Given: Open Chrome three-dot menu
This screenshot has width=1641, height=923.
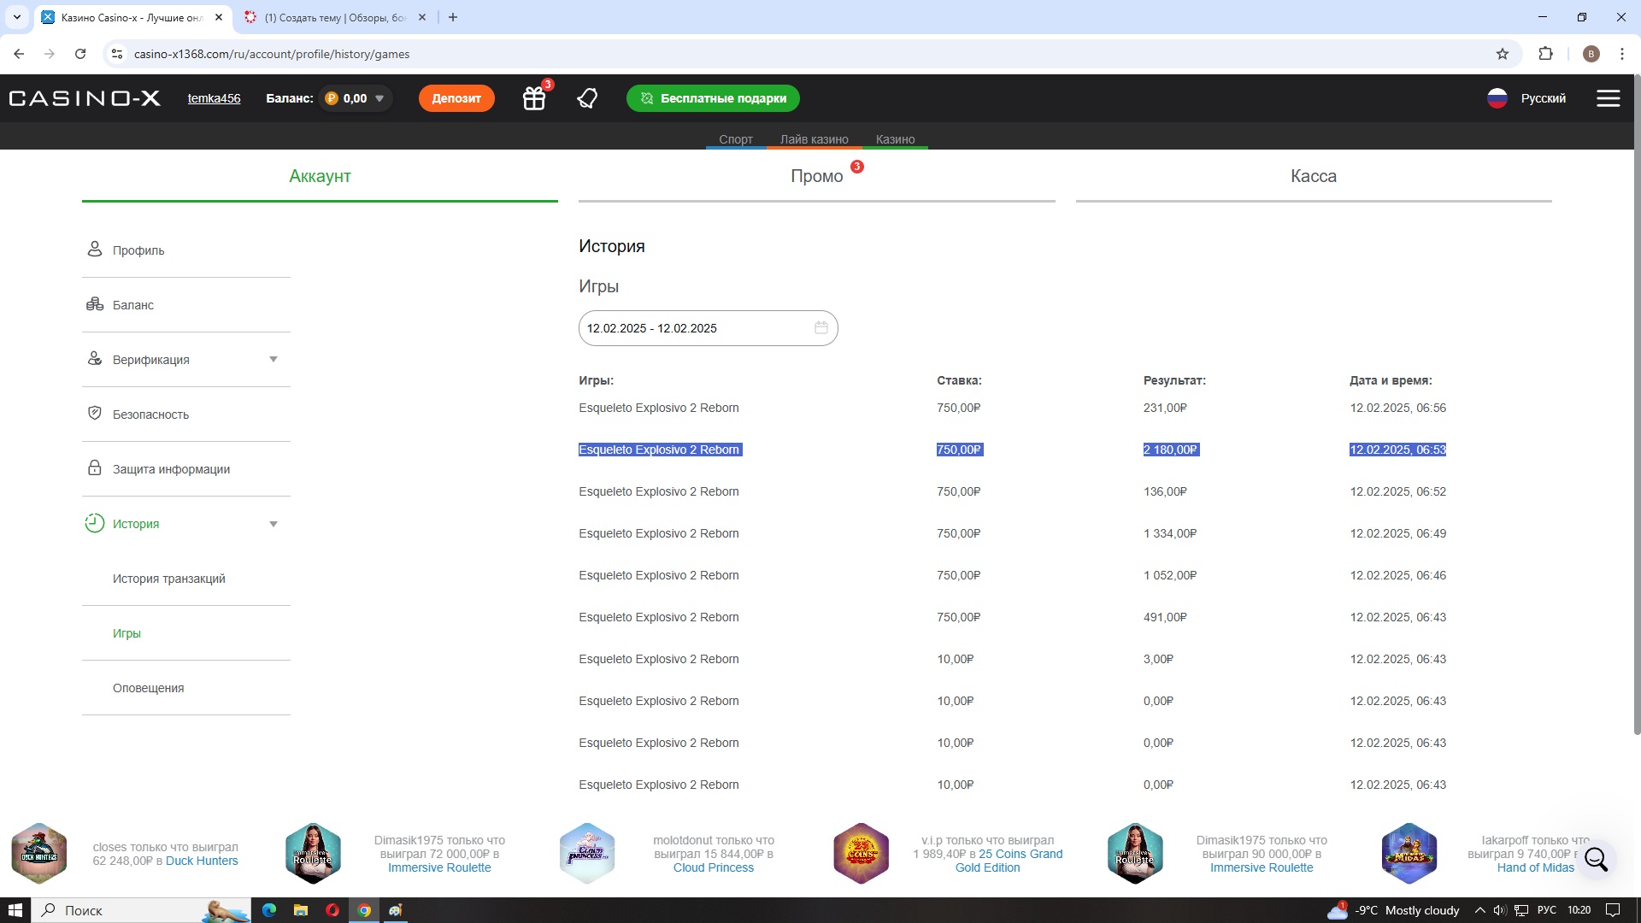Looking at the screenshot, I should [1622, 54].
